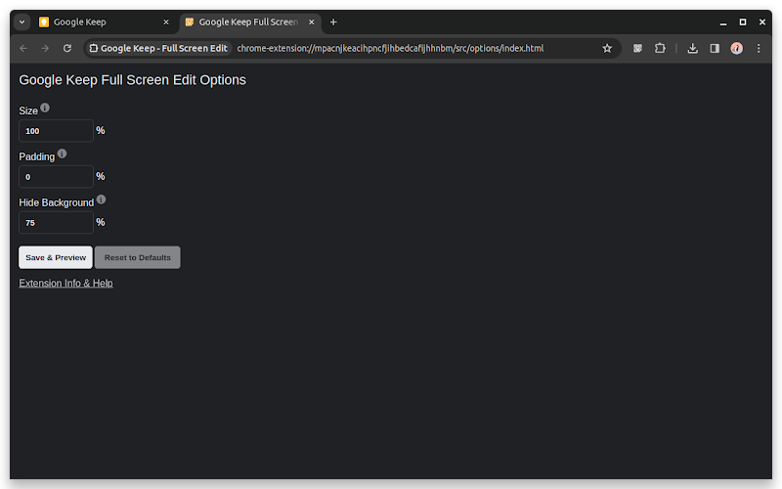Viewport: 782px width, 489px height.
Task: Open the Chrome three-dot menu
Action: [759, 48]
